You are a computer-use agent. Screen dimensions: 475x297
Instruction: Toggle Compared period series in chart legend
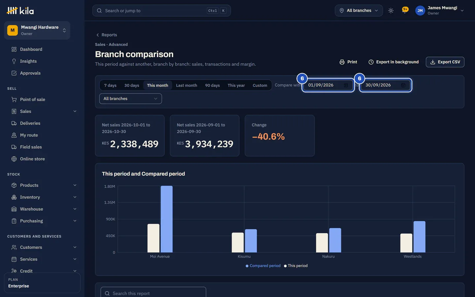[x=263, y=266]
